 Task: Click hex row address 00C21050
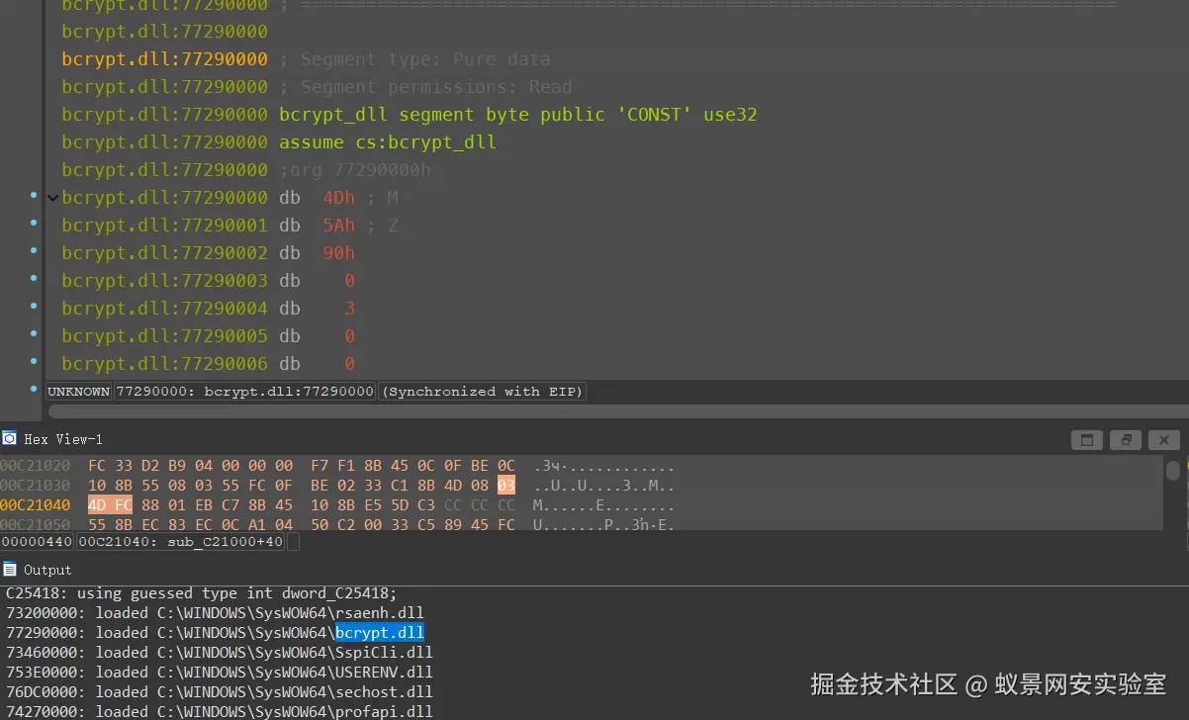click(35, 525)
